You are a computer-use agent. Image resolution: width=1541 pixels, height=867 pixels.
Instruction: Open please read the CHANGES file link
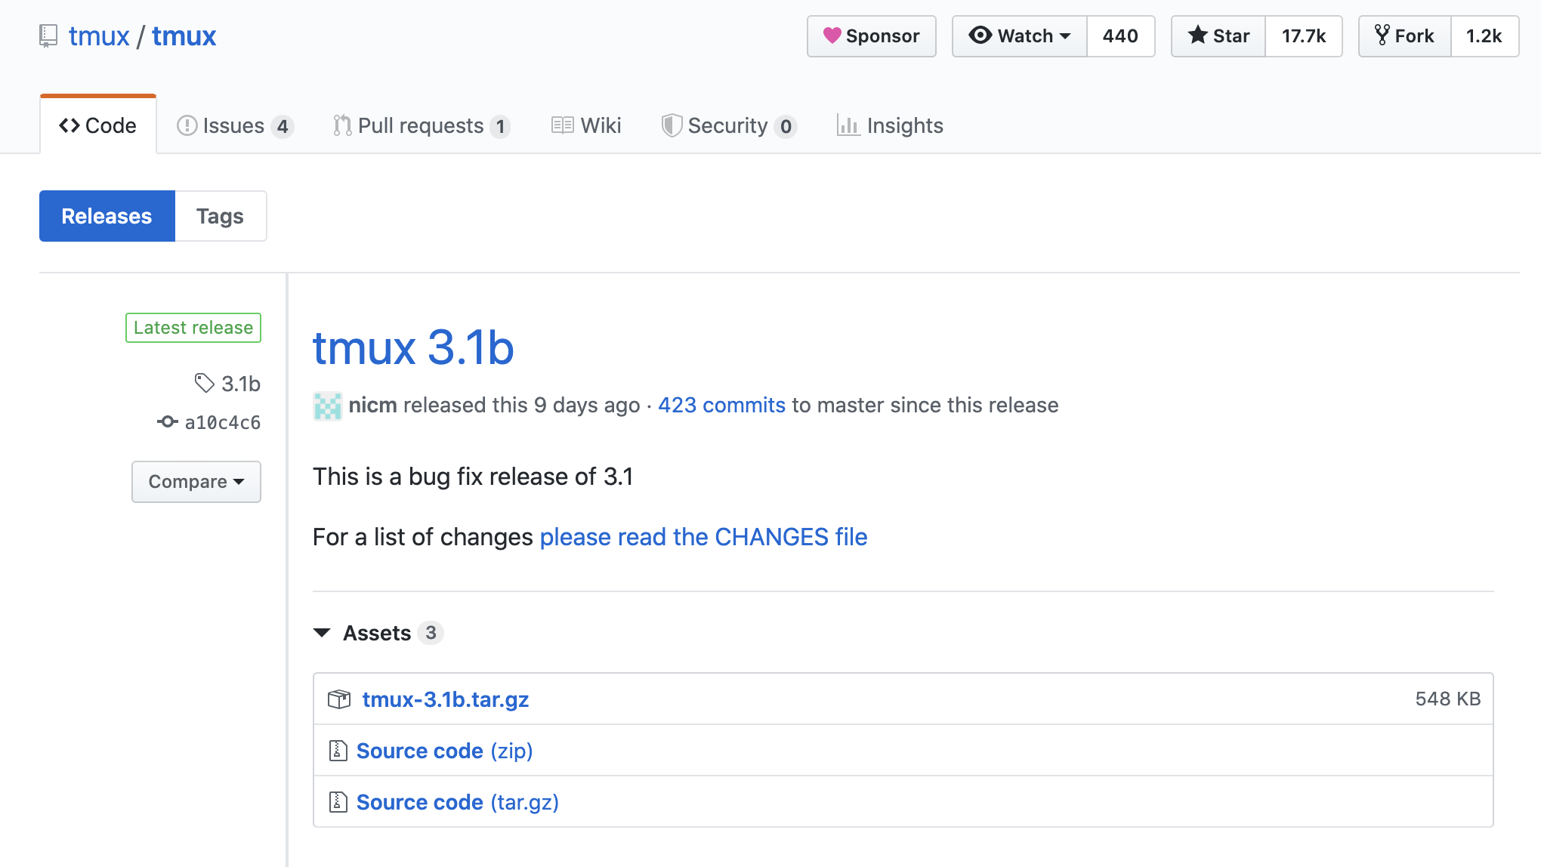pyautogui.click(x=703, y=537)
